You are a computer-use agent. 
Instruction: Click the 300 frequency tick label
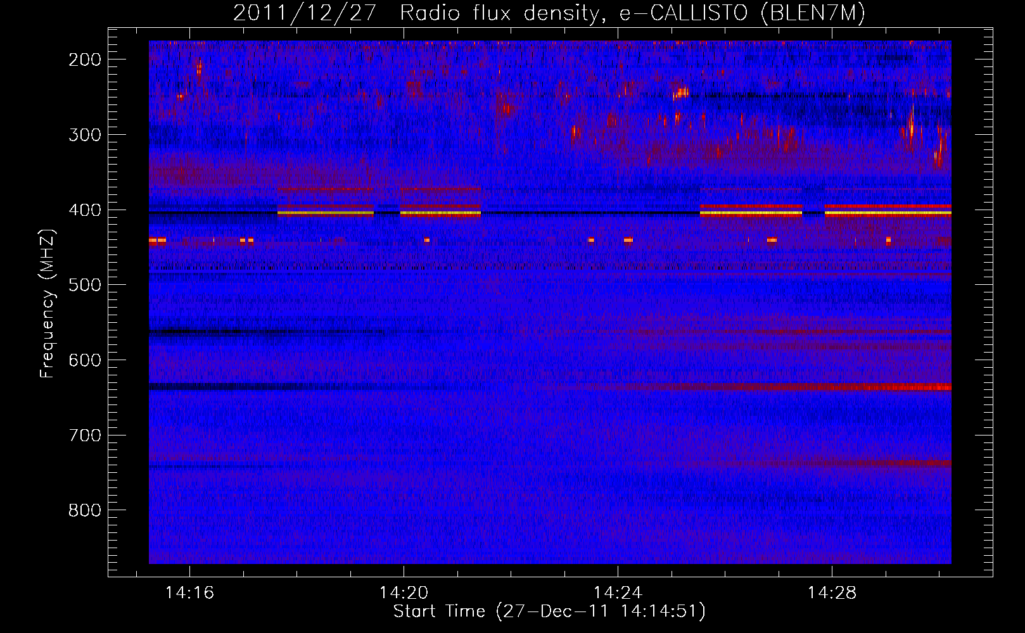pyautogui.click(x=84, y=135)
